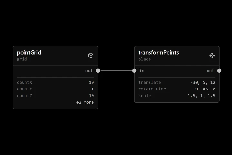Click the move arrows icon on transformPoints

pos(212,56)
